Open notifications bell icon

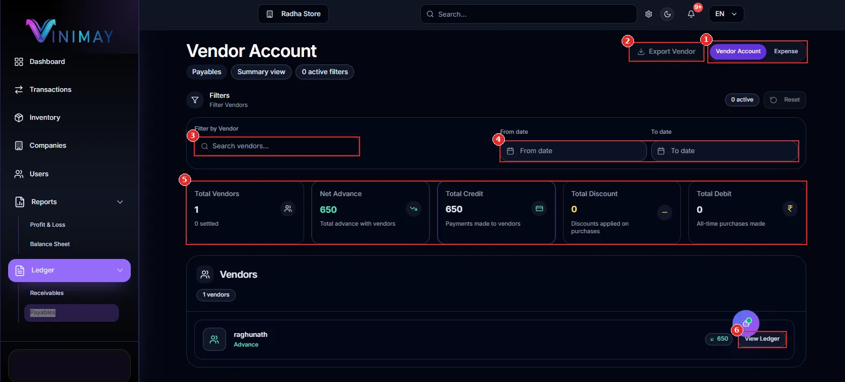691,14
